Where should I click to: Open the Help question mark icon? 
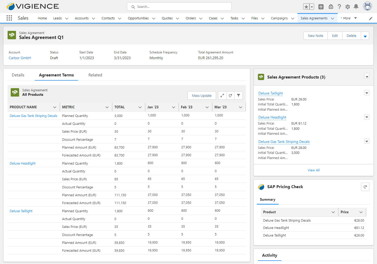coord(339,7)
